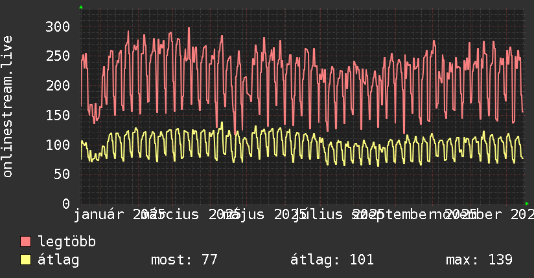Click the green arrow at x-axis end
The height and width of the screenshot is (278, 534).
tap(527, 204)
